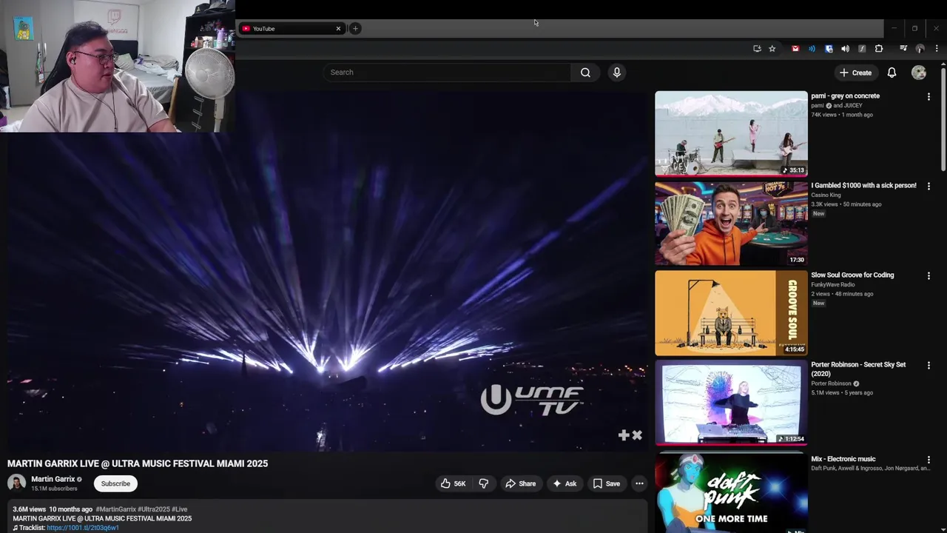This screenshot has width=947, height=533.
Task: Open a new browser tab
Action: (x=355, y=29)
